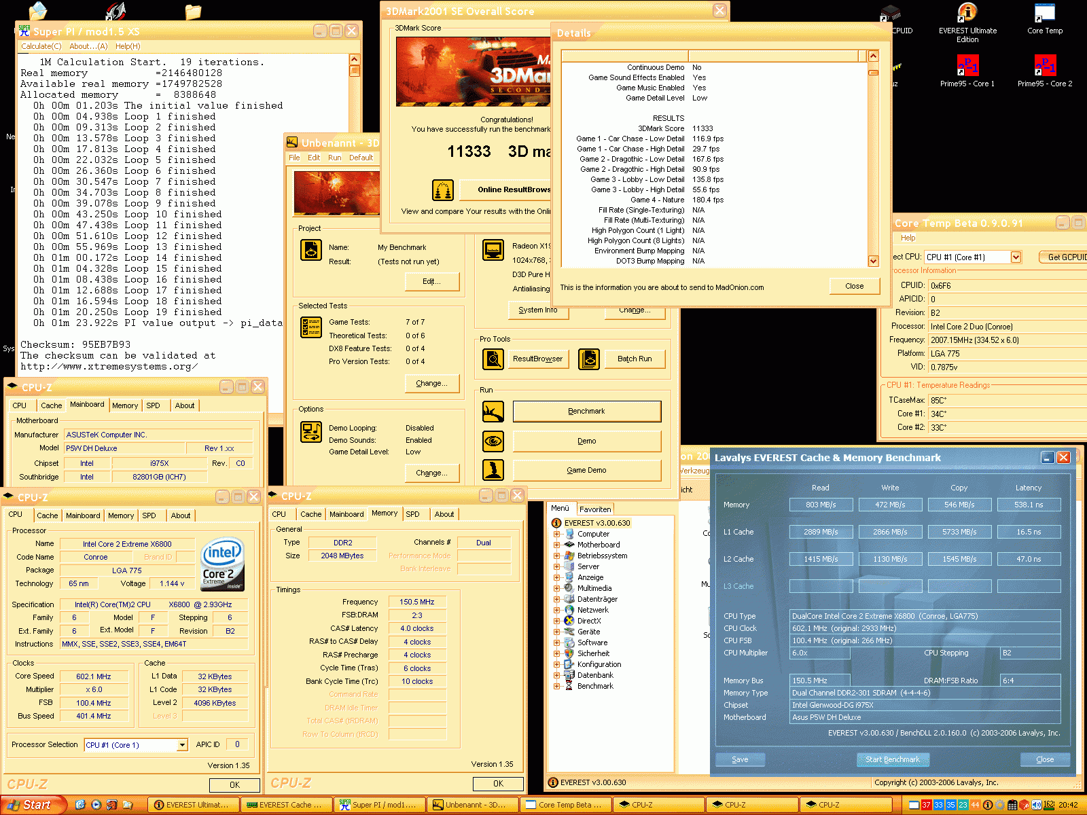Open Calculate menu in Super PI
The image size is (1087, 815).
coord(41,46)
